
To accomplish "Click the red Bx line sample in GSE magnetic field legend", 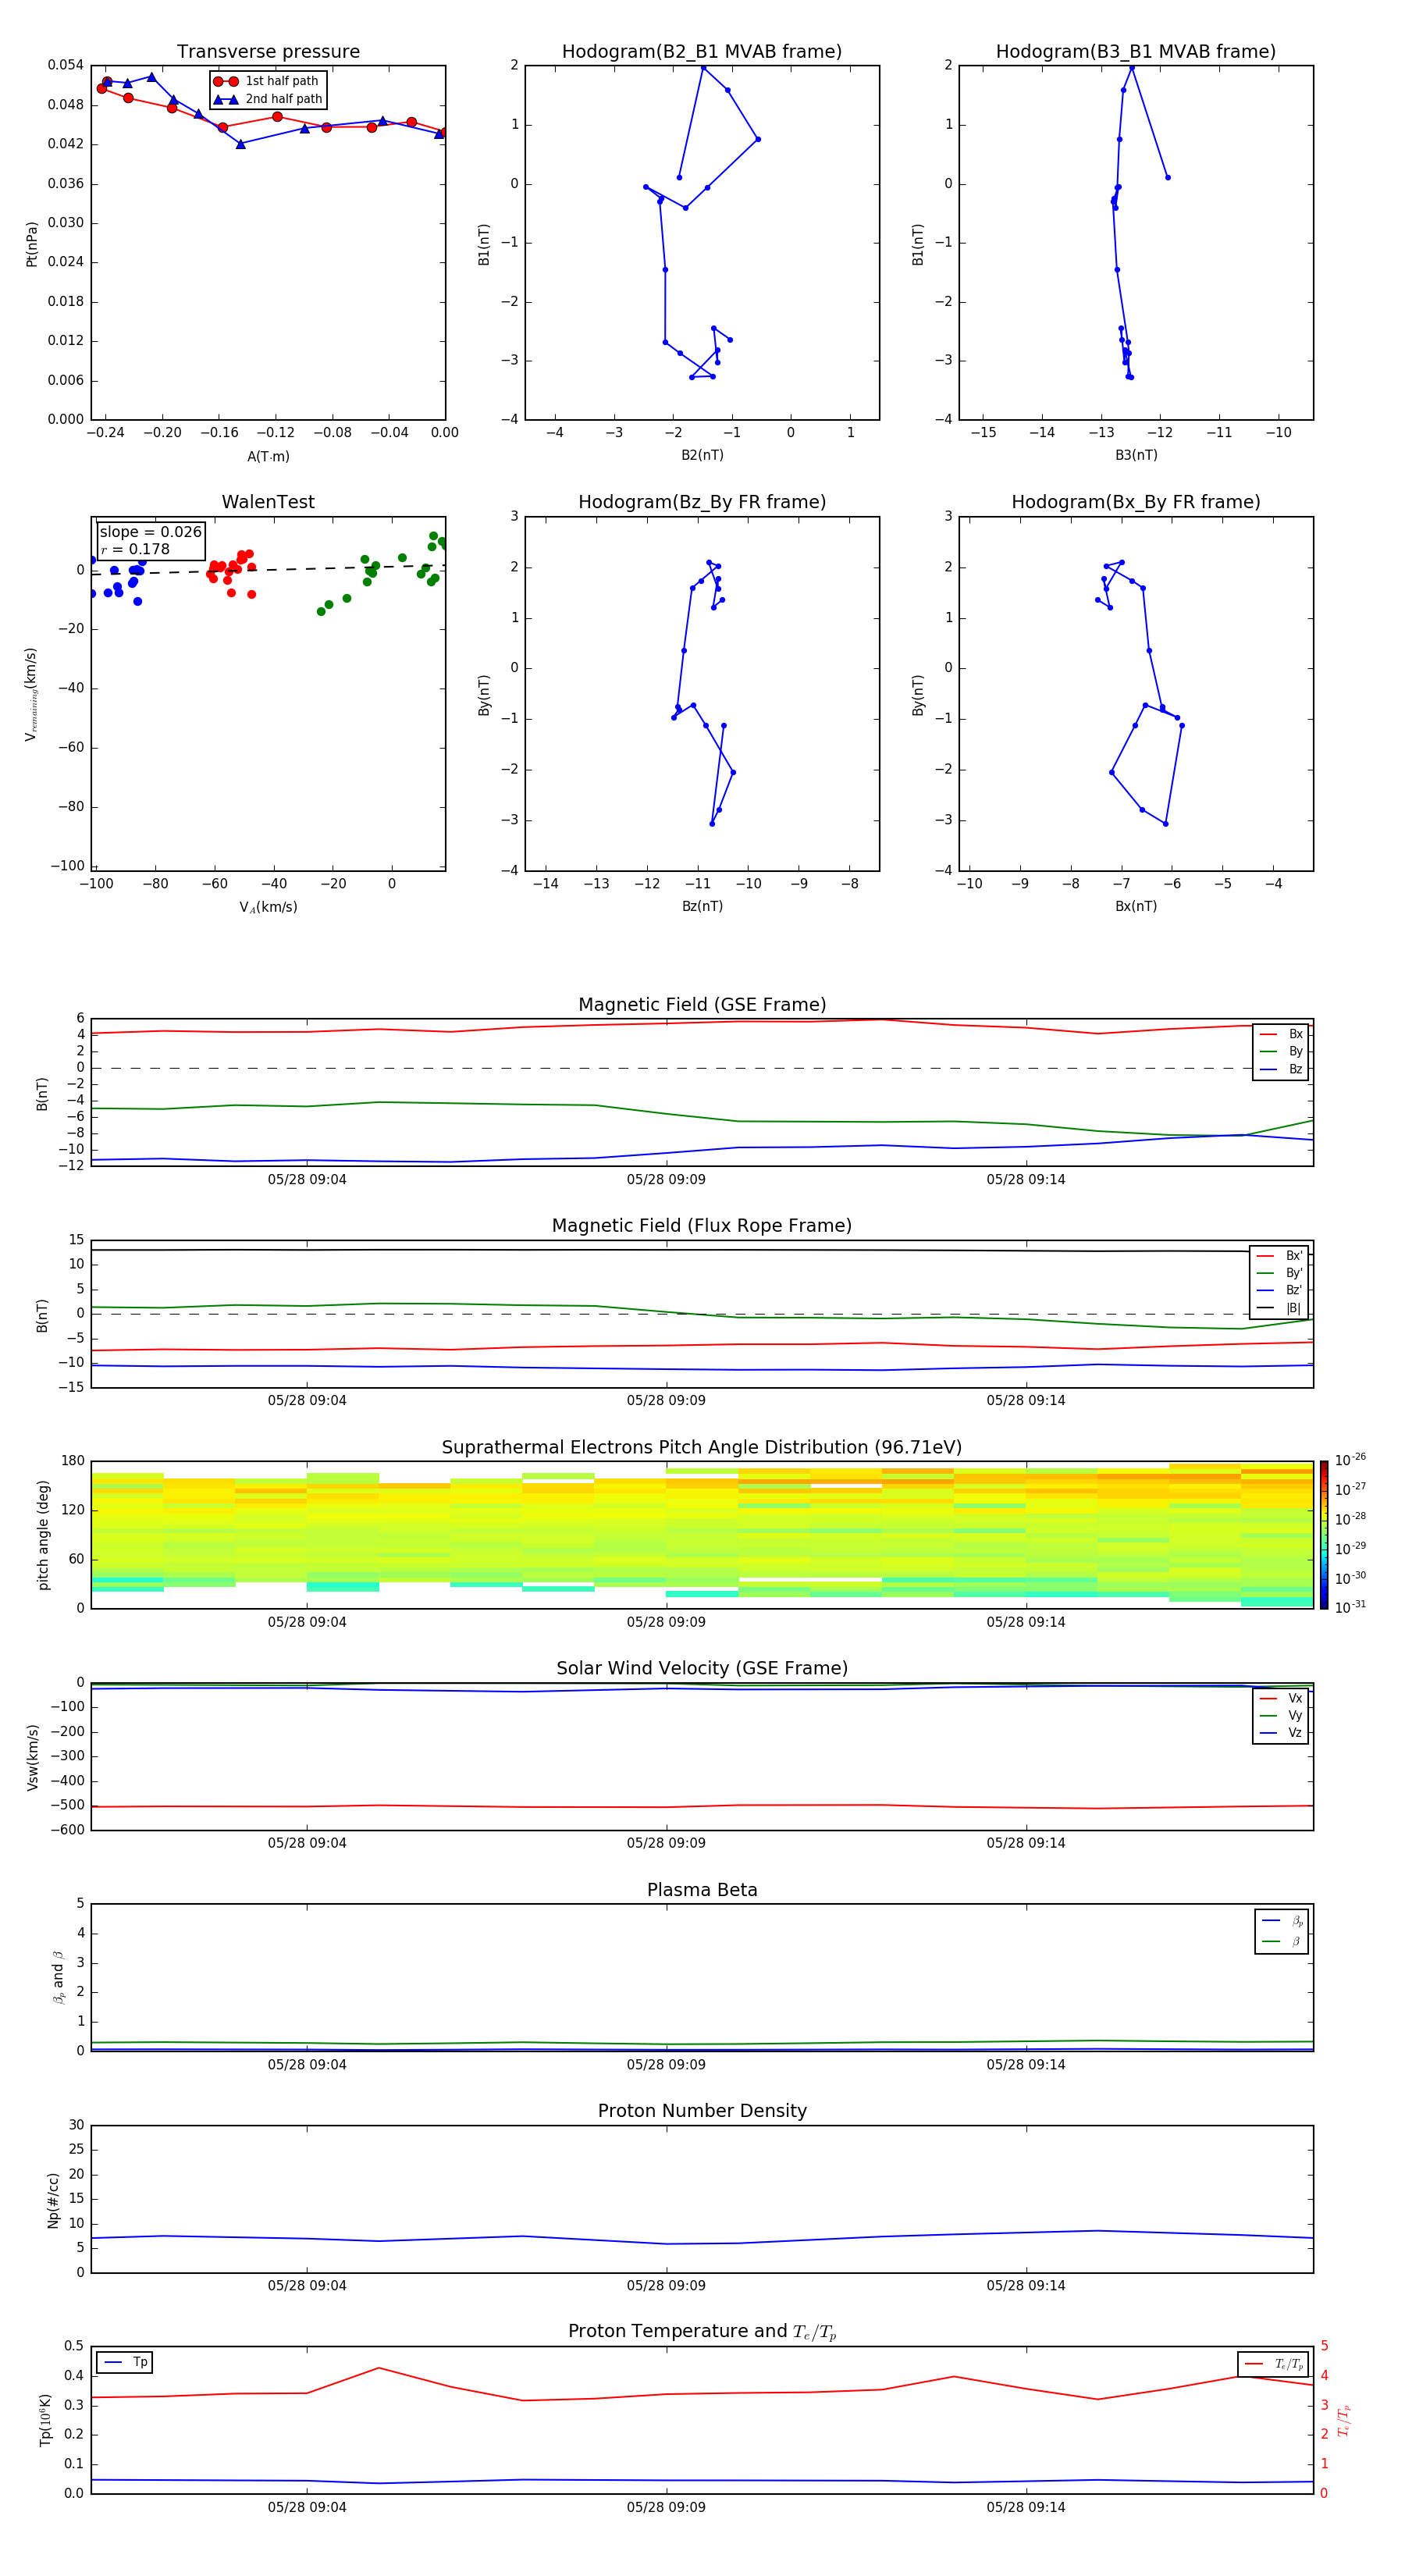I will (x=1268, y=1034).
